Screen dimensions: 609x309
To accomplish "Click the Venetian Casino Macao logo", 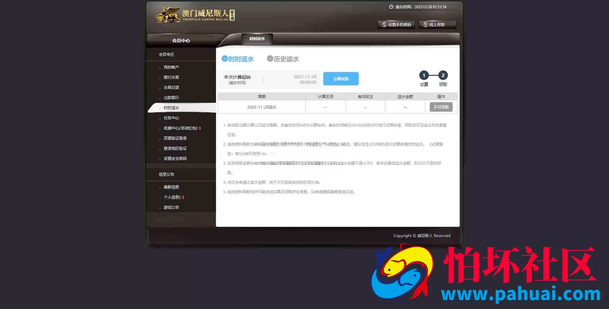I will 195,15.
